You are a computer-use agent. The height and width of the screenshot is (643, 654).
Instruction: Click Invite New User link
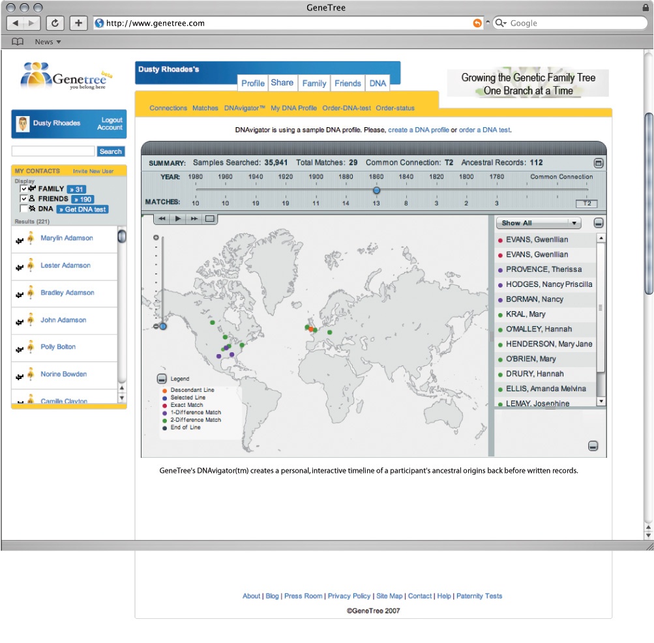click(x=93, y=171)
